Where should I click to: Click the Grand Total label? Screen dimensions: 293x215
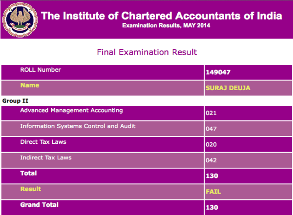tap(39, 205)
